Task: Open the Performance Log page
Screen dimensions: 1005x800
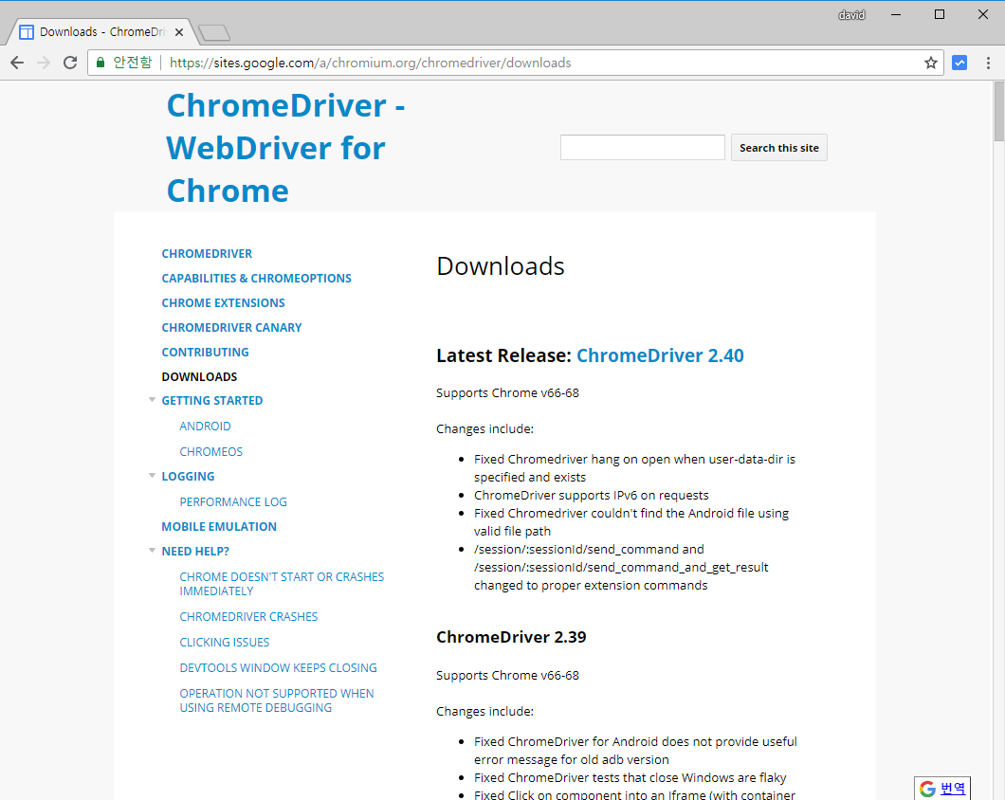Action: 233,502
